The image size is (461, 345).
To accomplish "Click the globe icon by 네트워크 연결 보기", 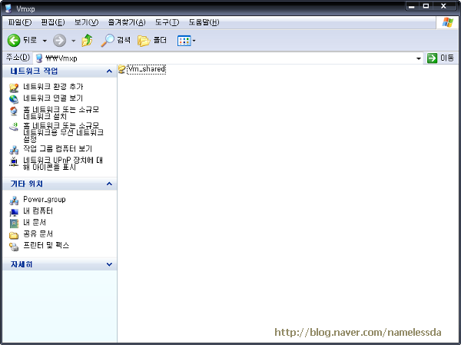I will (14, 99).
